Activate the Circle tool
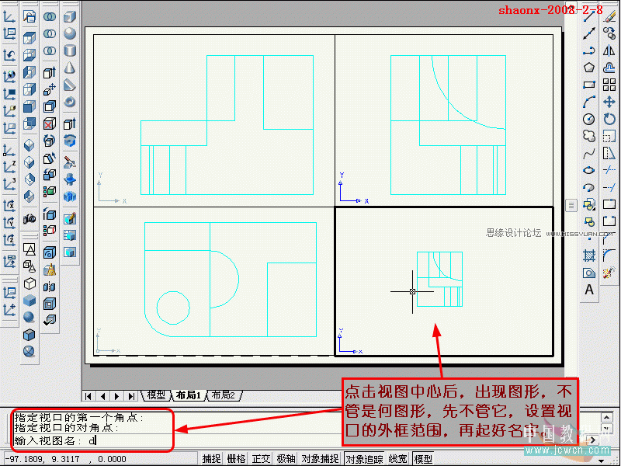The image size is (621, 466). click(589, 119)
